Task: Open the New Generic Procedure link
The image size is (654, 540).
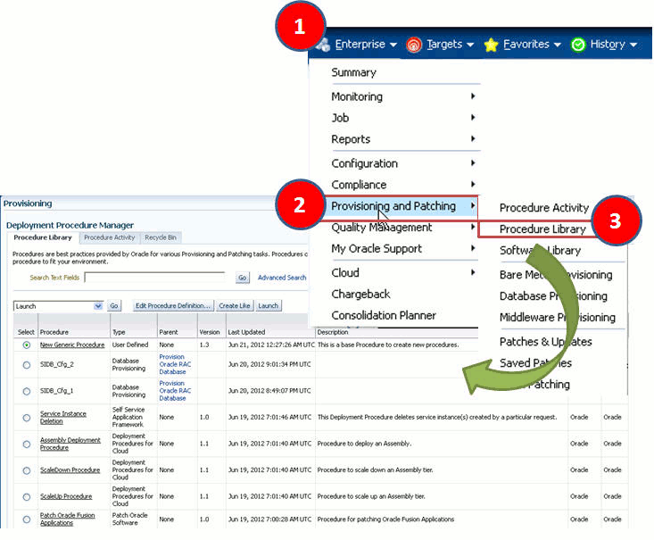Action: click(72, 345)
